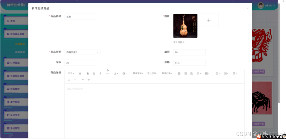This screenshot has height=139, width=286.
Task: Go to 剪纸教程 in the sidebar
Action: pos(16,89)
